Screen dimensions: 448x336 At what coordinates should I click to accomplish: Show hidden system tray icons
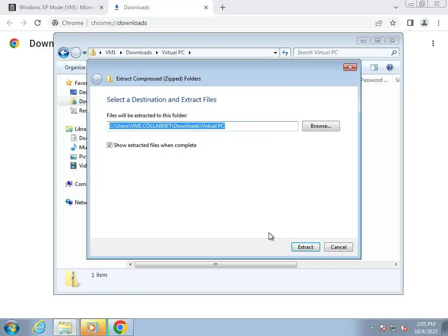coord(372,328)
